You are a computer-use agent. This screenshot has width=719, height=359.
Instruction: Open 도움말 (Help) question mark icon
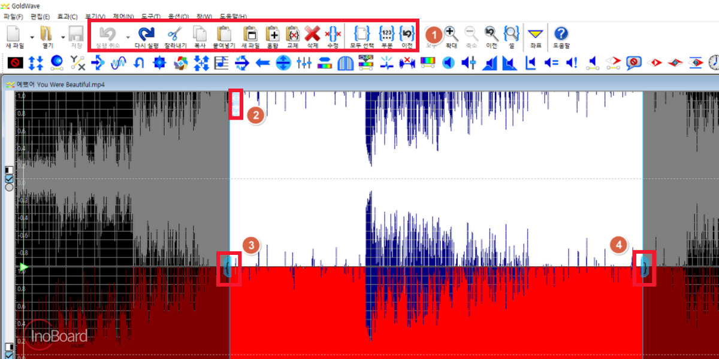(x=561, y=34)
